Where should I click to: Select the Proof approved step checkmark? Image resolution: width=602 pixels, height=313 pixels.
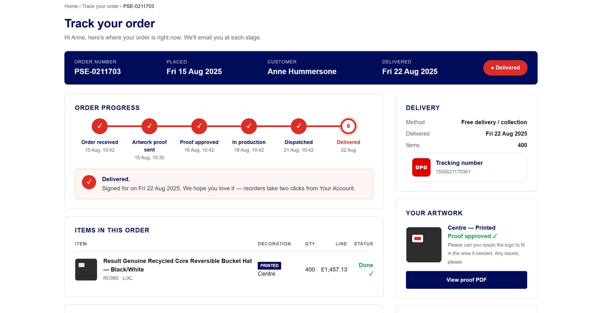199,126
